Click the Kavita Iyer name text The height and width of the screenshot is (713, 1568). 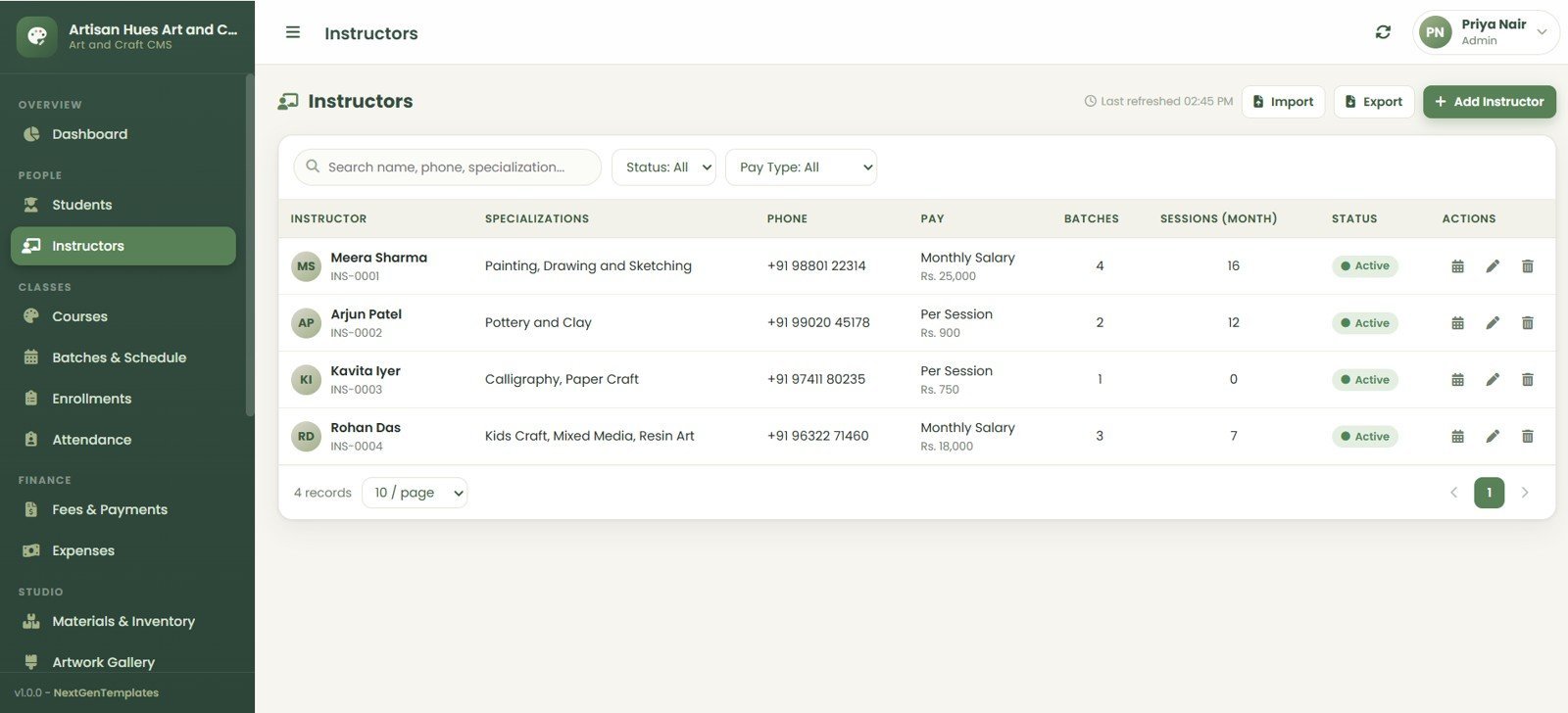click(x=366, y=370)
